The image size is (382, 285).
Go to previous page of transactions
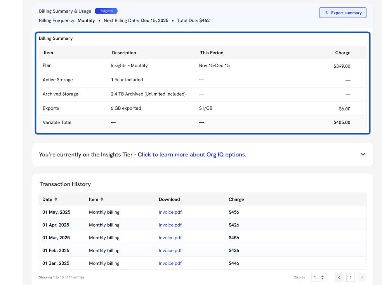point(339,277)
